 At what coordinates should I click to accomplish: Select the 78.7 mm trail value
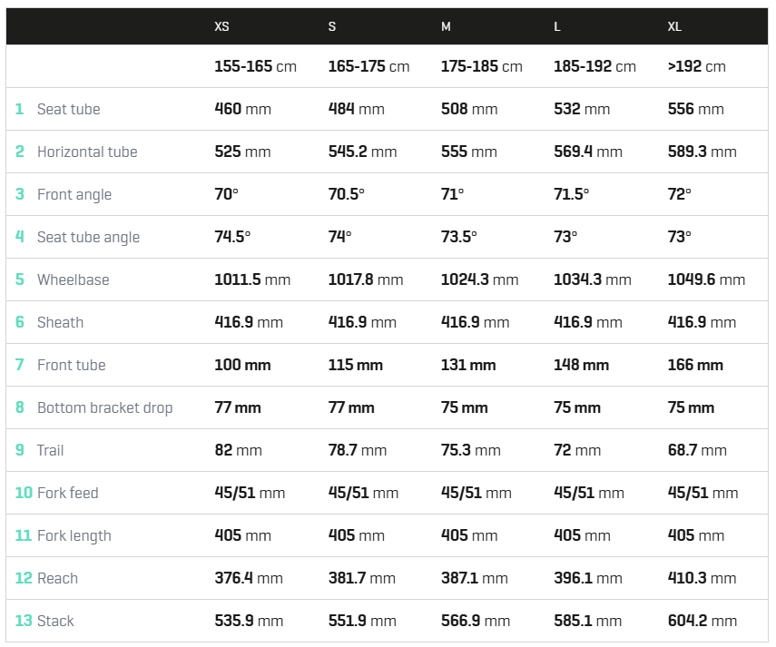358,450
